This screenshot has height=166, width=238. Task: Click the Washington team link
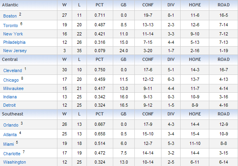pos(14,162)
